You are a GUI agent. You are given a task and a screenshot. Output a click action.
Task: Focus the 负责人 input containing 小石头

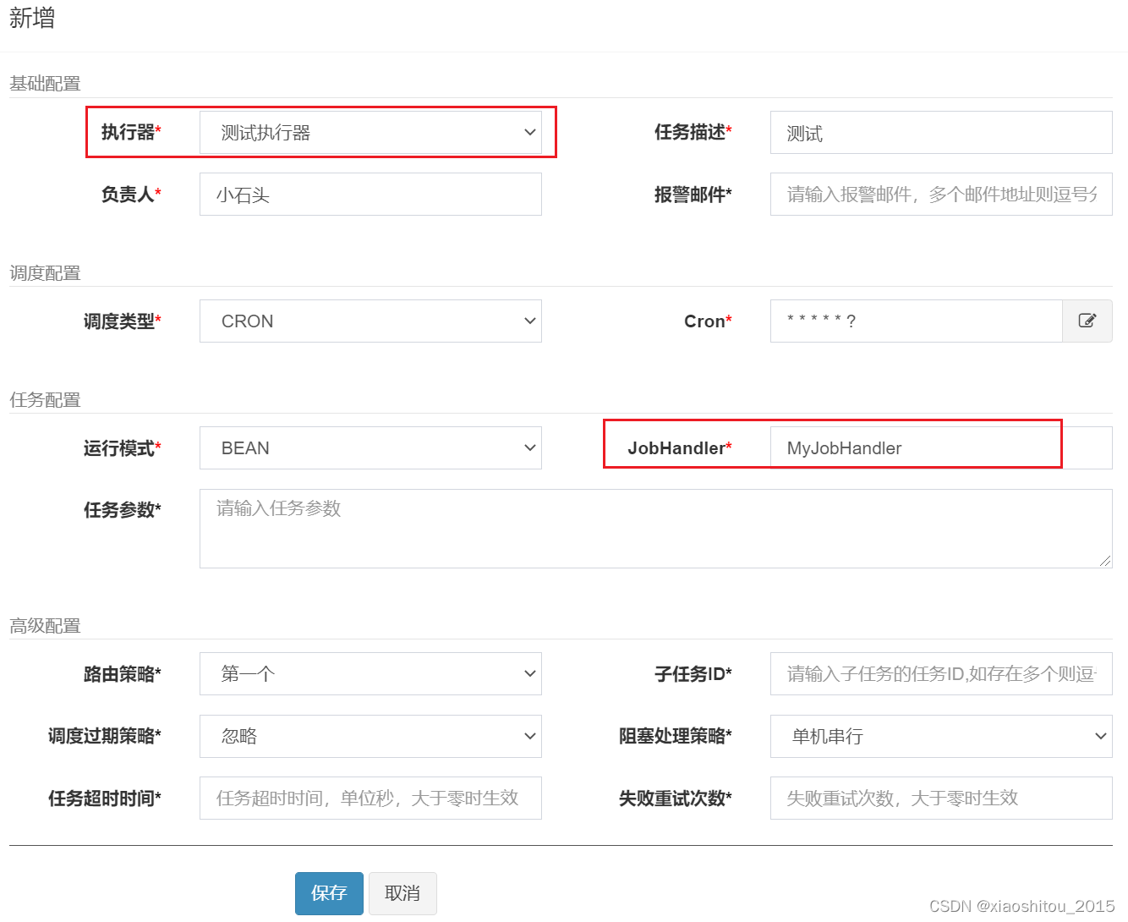point(370,195)
